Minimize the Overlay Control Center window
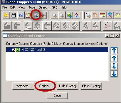The image size is (121, 103). [x=107, y=36]
